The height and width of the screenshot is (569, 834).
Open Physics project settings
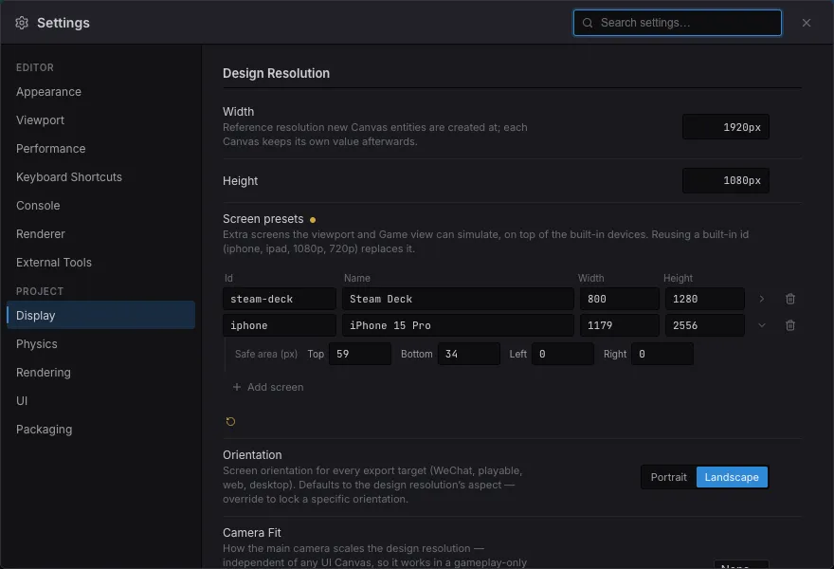100,344
